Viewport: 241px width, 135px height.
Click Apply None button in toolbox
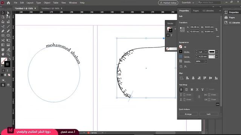[x=9, y=75]
